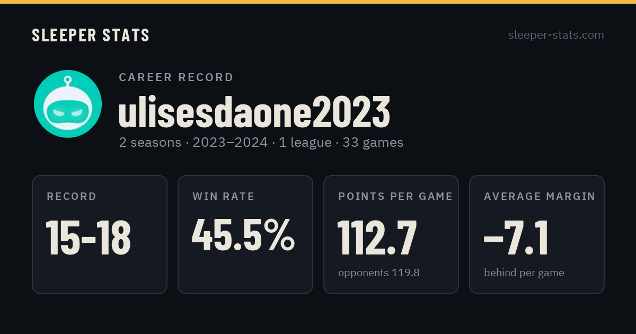Open the Average Margin stat card
Viewport: 636px width, 334px height.
tap(537, 234)
